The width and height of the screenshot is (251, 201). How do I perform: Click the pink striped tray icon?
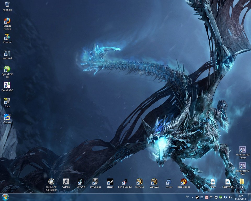tap(207, 197)
